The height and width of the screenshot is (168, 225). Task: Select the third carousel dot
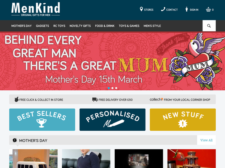click(116, 88)
